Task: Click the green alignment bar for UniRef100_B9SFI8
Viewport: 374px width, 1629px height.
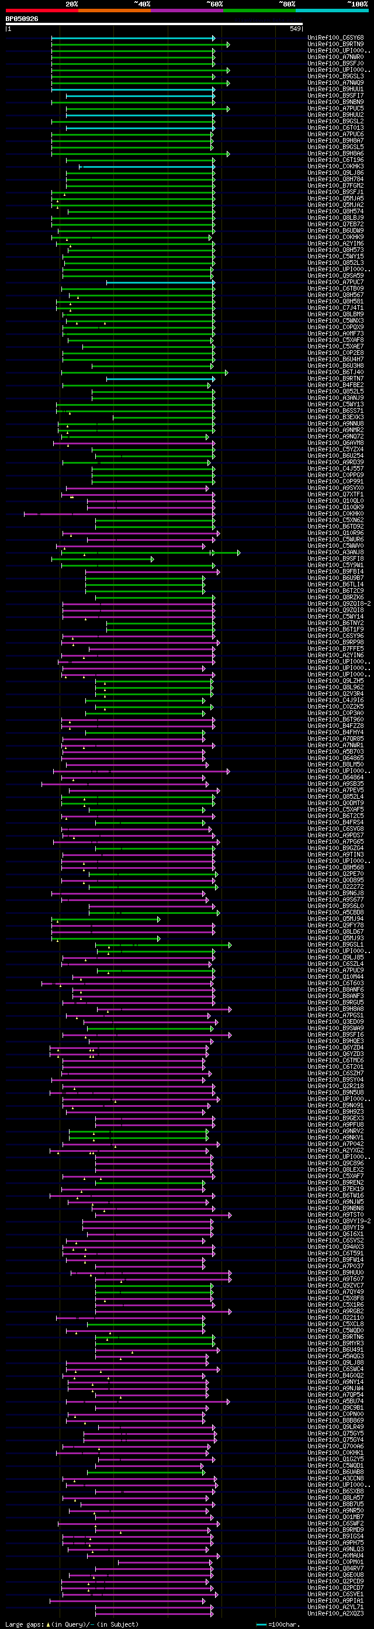Action: pyautogui.click(x=102, y=558)
